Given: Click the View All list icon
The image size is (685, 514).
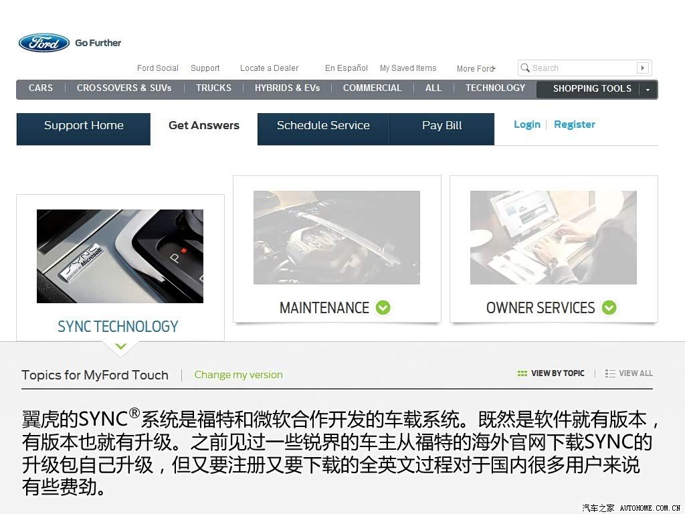Looking at the screenshot, I should 610,373.
